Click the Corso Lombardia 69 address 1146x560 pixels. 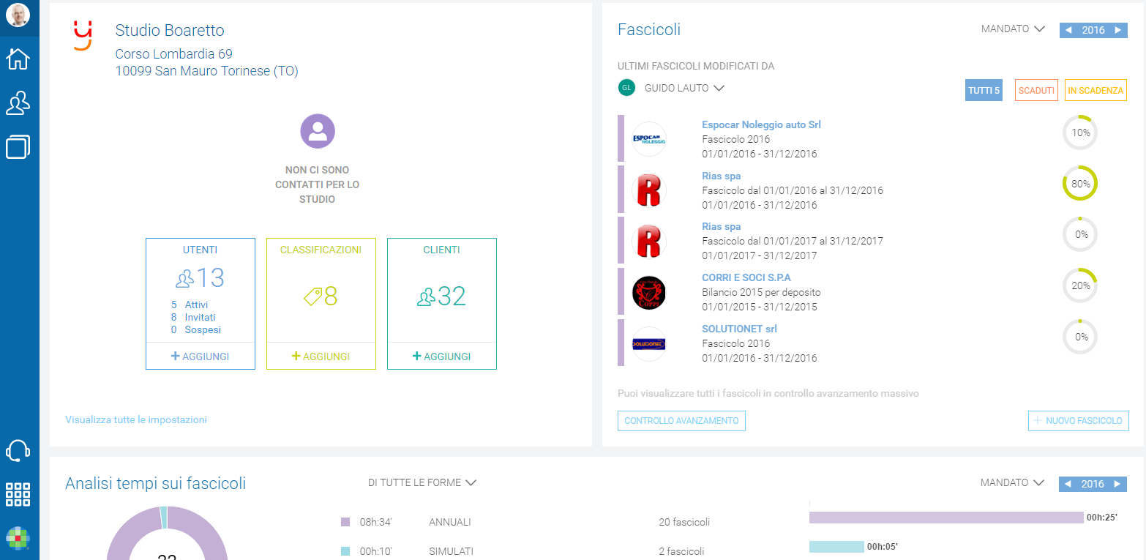click(174, 54)
